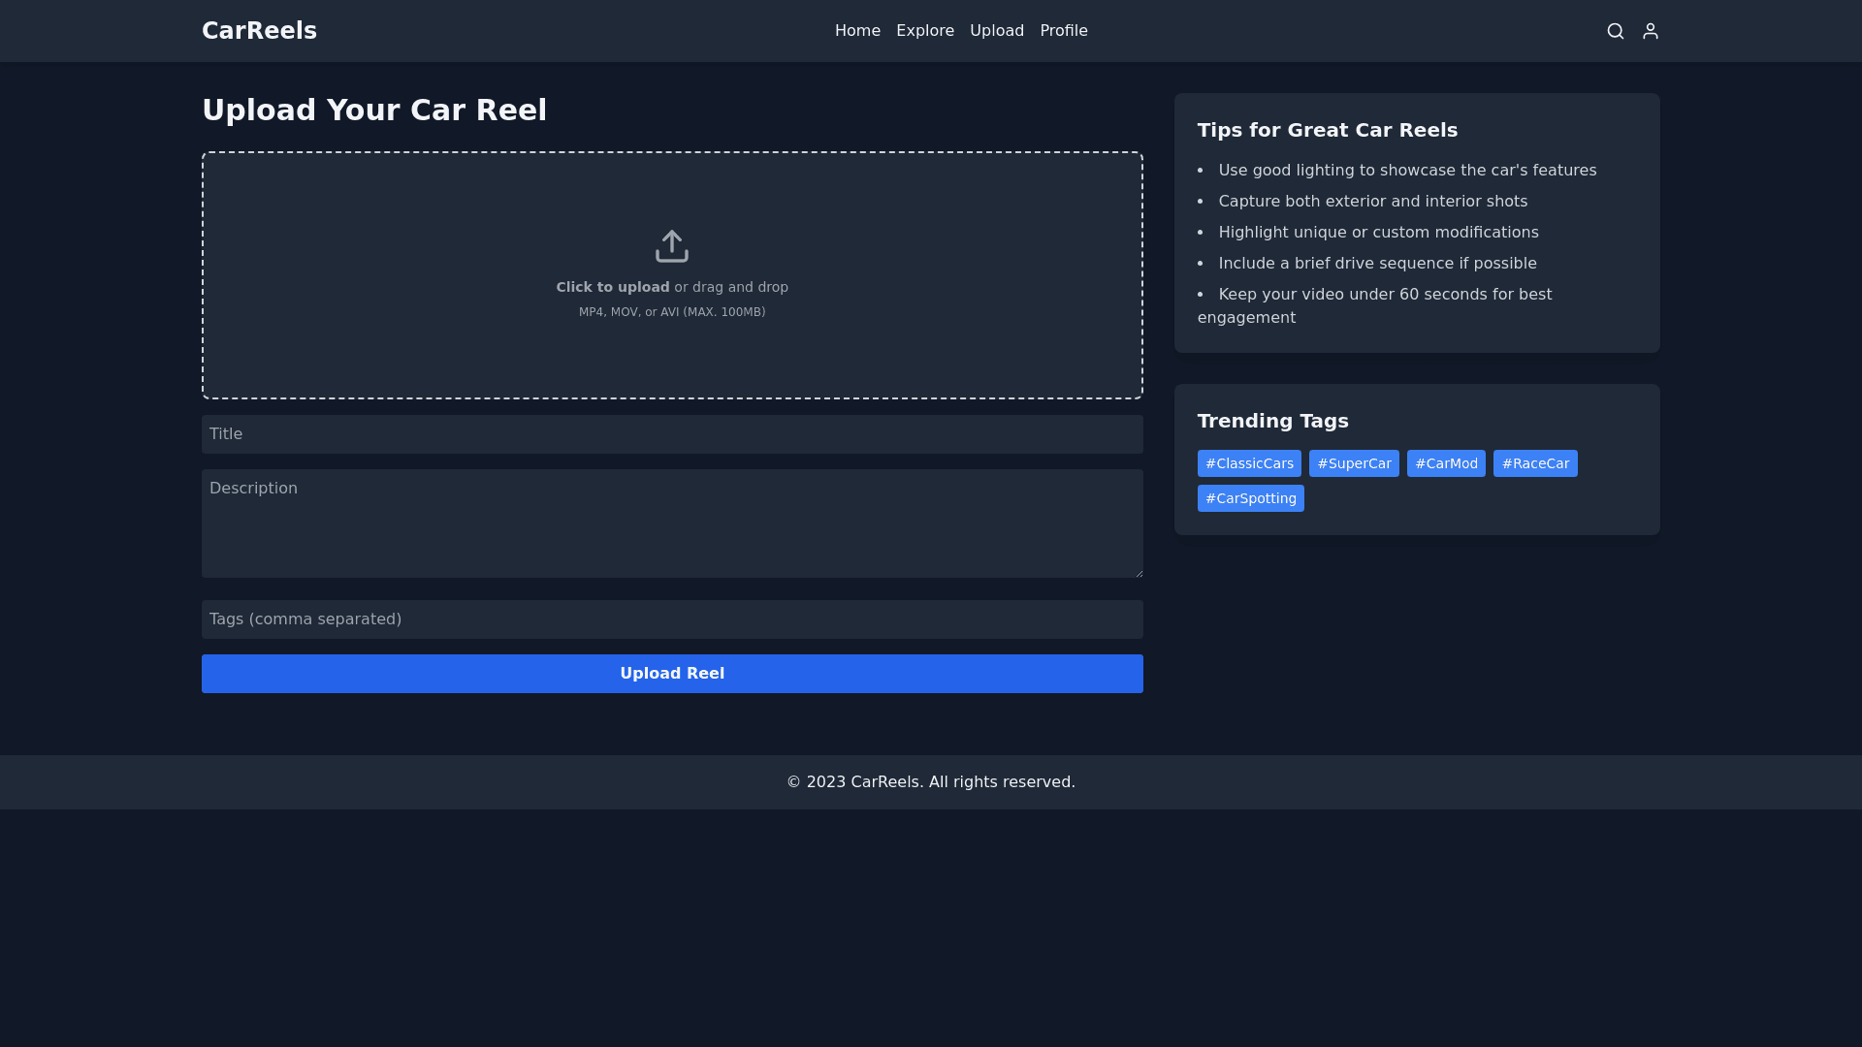Open the user account icon

pos(1650,31)
